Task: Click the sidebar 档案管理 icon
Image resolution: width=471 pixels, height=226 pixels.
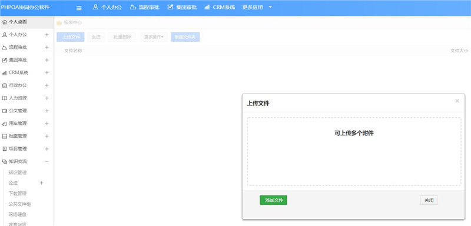Action: point(5,137)
